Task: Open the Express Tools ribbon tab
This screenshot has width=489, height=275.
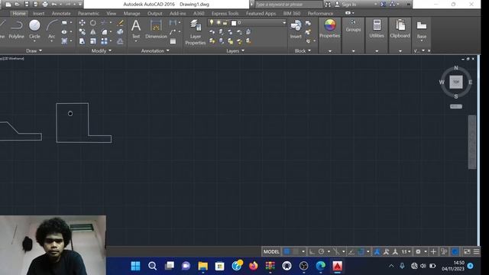Action: point(225,14)
